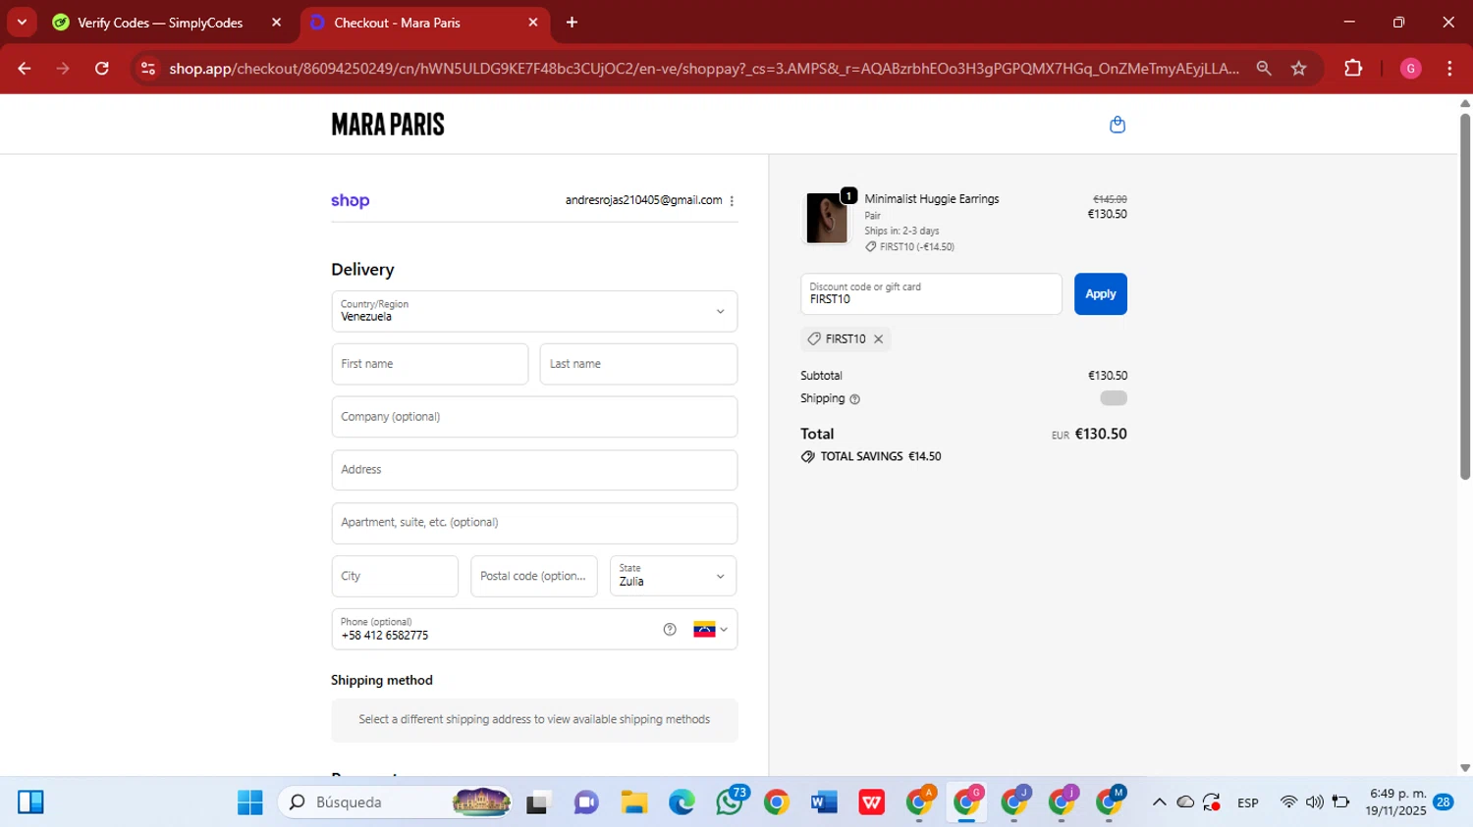Click the City field
This screenshot has height=827, width=1473.
395,576
